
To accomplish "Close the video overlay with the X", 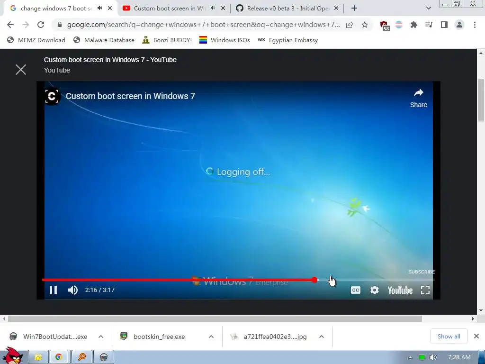I will click(21, 70).
